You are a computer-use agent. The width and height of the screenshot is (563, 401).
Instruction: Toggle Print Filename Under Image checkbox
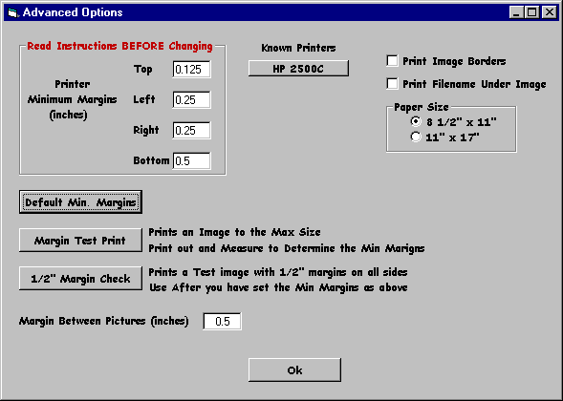[392, 84]
